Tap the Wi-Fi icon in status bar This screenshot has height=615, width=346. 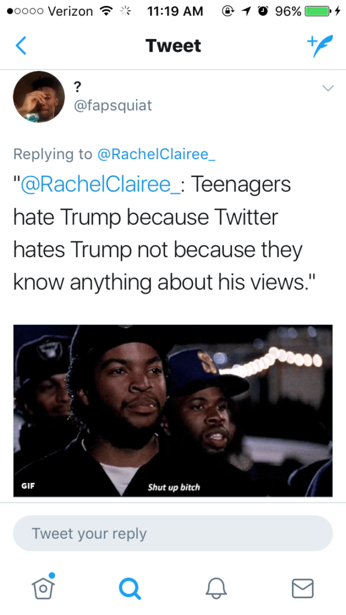(104, 11)
